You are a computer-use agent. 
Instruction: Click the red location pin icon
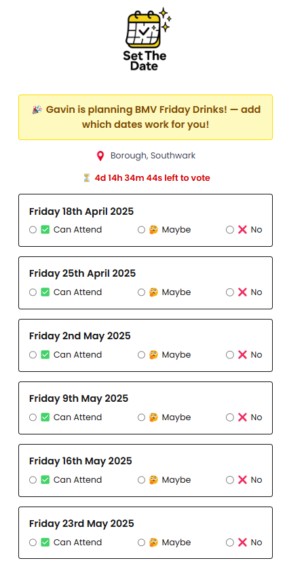click(100, 156)
